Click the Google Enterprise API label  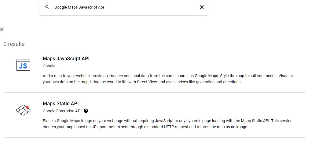click(x=62, y=111)
